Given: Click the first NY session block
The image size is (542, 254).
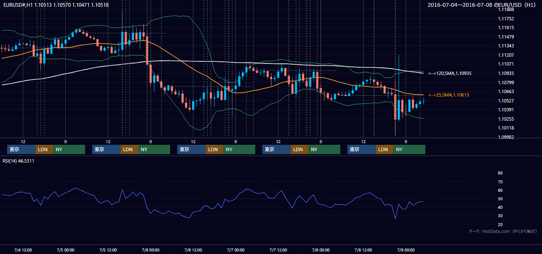Looking at the screenshot, I should [69, 149].
